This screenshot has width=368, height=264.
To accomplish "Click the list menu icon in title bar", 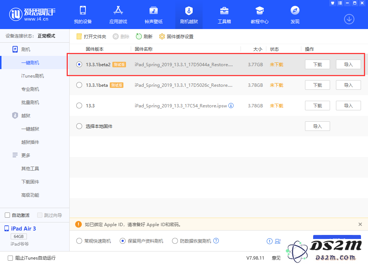I will (x=340, y=3).
